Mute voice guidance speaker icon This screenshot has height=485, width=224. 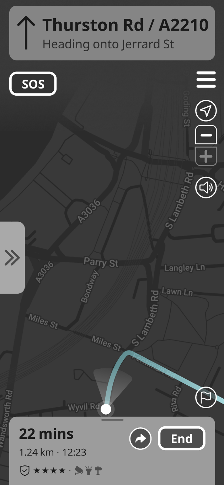point(206,187)
